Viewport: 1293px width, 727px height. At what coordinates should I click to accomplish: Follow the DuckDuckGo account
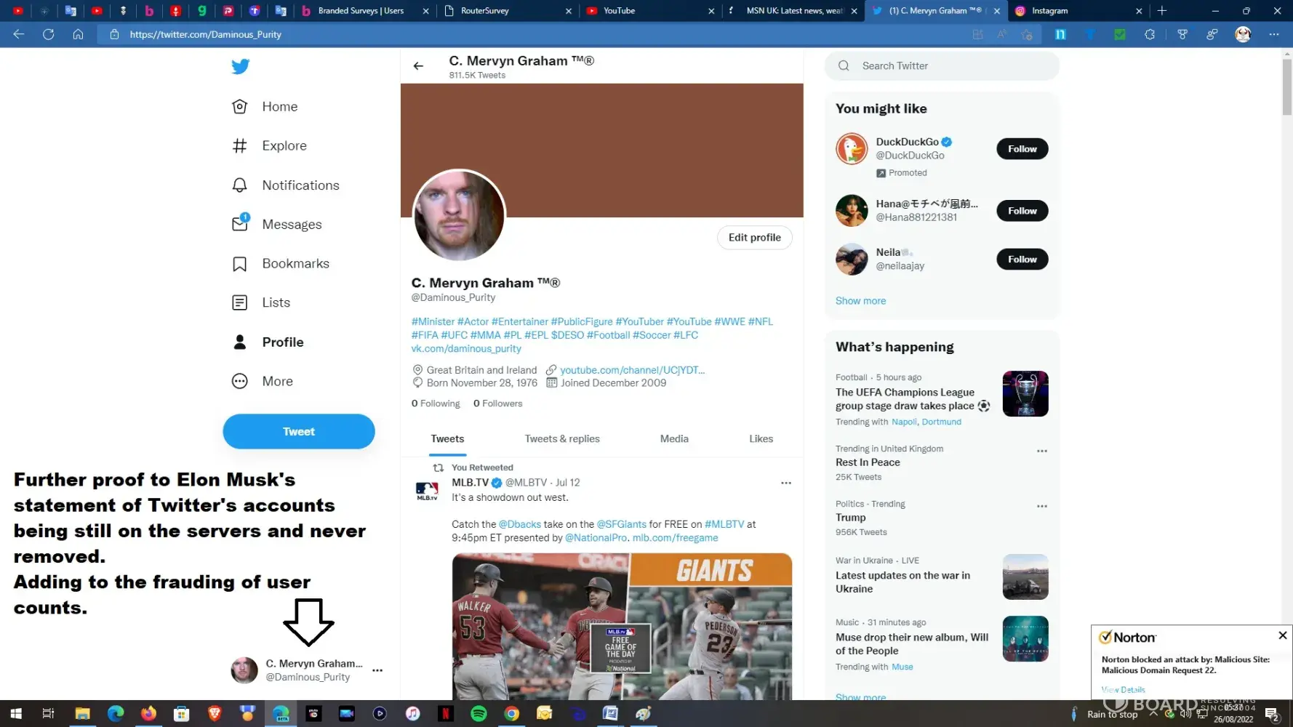click(x=1022, y=149)
